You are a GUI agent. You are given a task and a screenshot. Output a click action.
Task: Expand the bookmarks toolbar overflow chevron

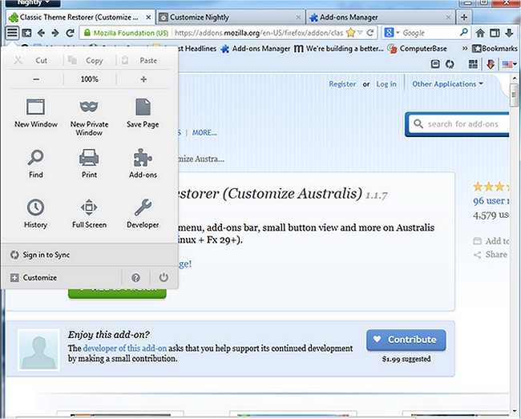(x=465, y=49)
